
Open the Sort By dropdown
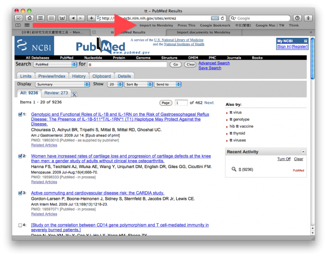coord(138,84)
